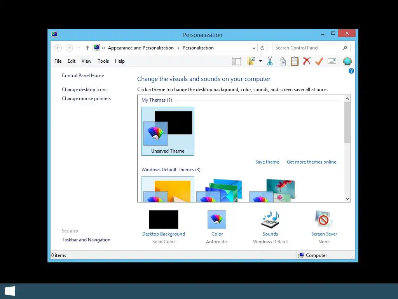
Task: Open the Windows Start button
Action: click(10, 291)
